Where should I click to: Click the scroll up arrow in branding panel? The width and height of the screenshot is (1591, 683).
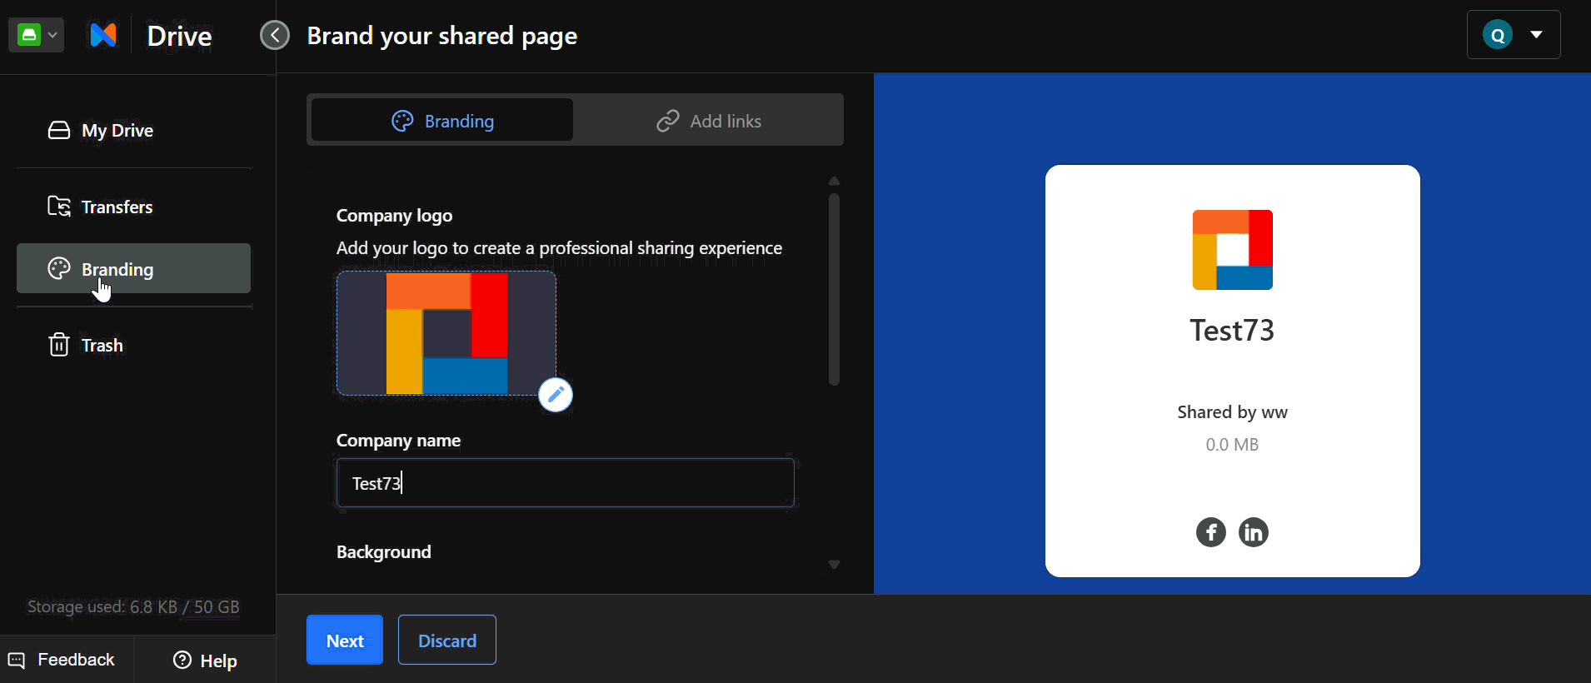coord(834,181)
